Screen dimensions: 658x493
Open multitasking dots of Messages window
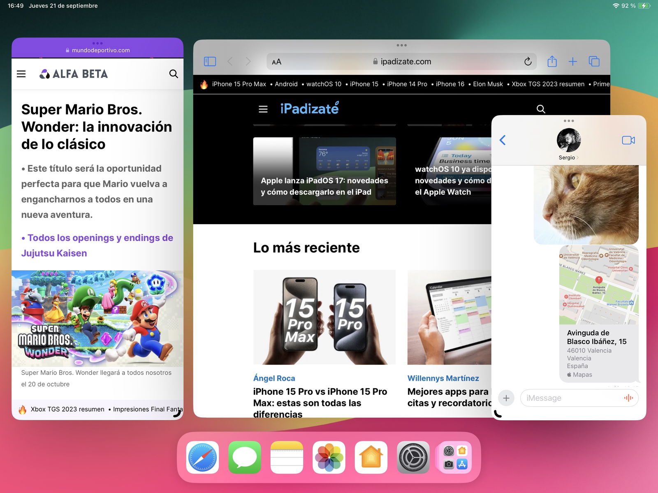pyautogui.click(x=569, y=121)
